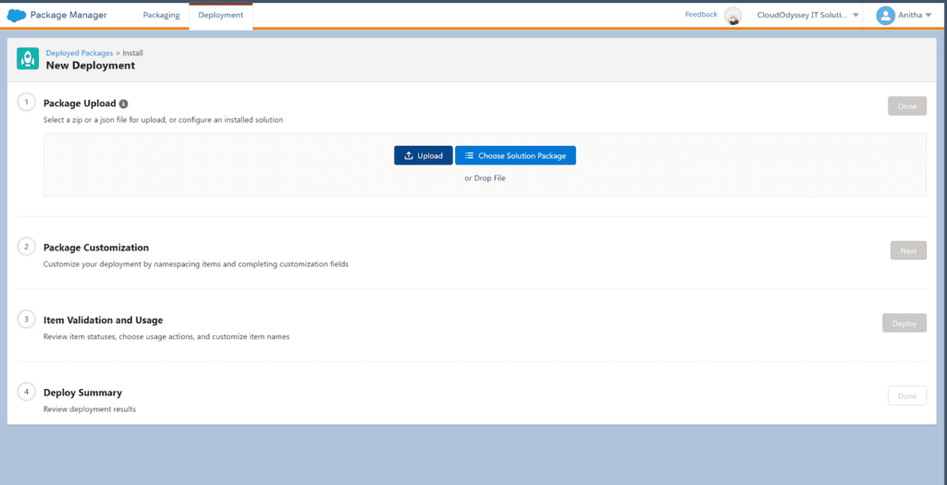The height and width of the screenshot is (485, 947).
Task: Click 'Customize your deployment by namespacing' description
Action: tap(196, 264)
